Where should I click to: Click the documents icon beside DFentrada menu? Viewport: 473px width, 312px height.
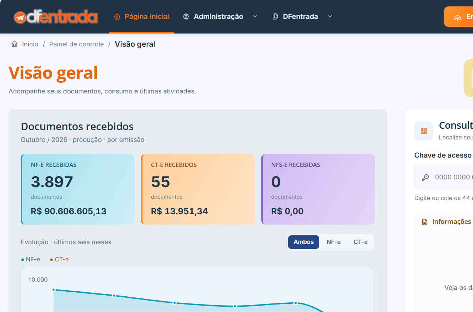275,17
